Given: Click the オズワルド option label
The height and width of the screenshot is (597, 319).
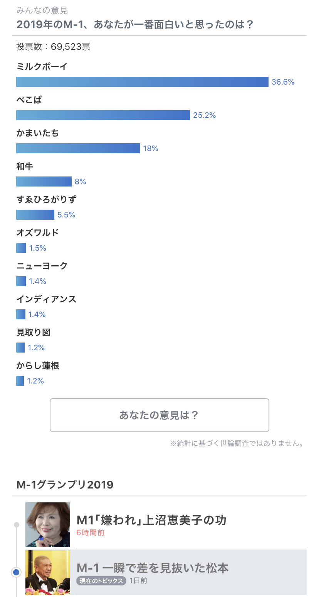Looking at the screenshot, I should click(x=38, y=233).
